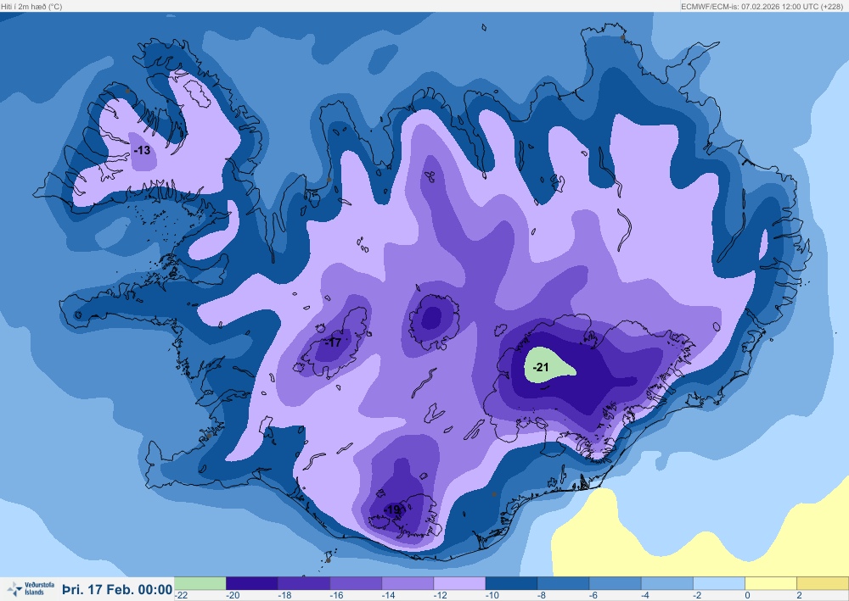
Task: Click the -13 temperature label in Westfjords
Action: tap(142, 150)
